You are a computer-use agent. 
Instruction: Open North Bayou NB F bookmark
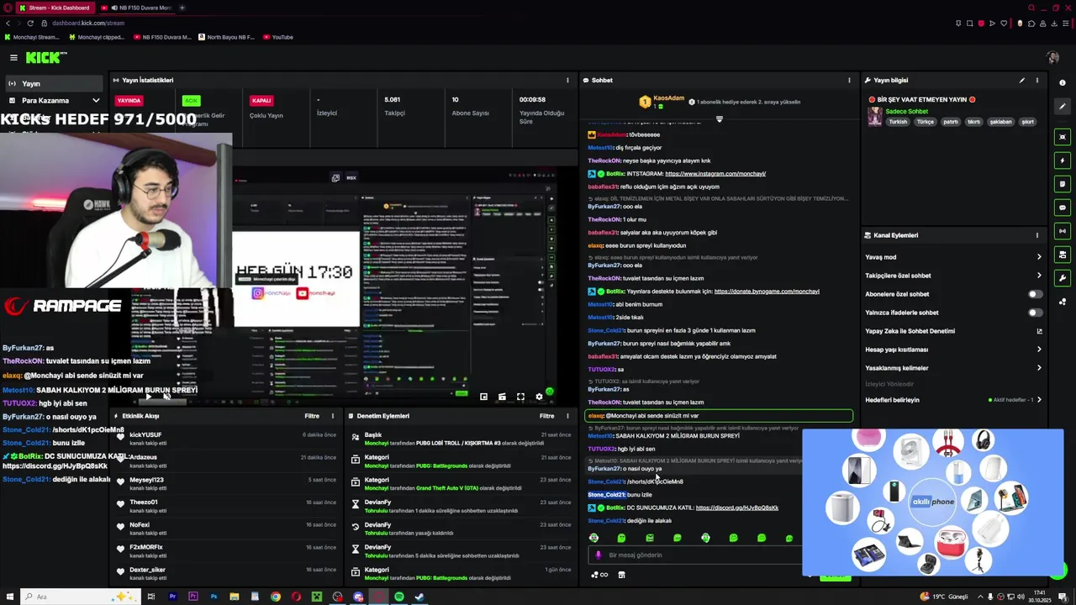[x=226, y=37]
